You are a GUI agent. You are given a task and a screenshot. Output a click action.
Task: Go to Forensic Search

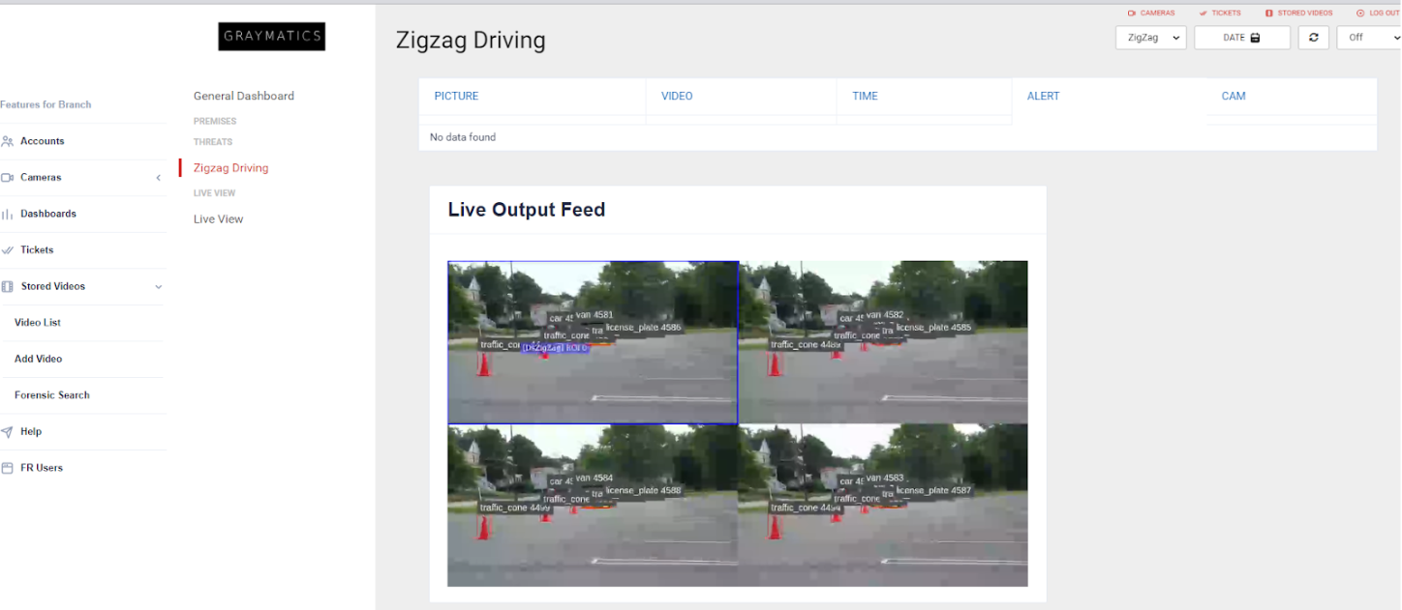click(x=52, y=395)
